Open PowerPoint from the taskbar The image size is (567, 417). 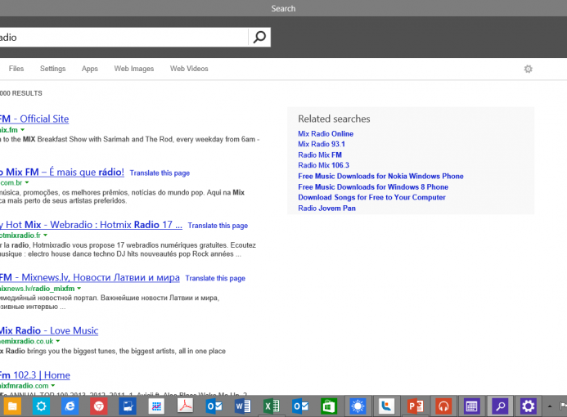tap(414, 406)
